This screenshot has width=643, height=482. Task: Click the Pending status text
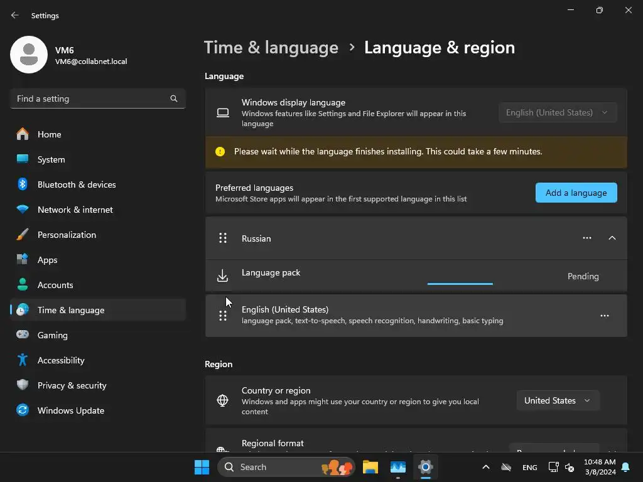(583, 276)
